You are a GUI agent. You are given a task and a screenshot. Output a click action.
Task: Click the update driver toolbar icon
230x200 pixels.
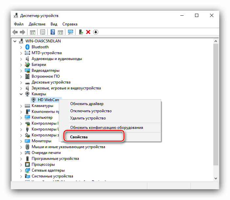click(x=81, y=32)
